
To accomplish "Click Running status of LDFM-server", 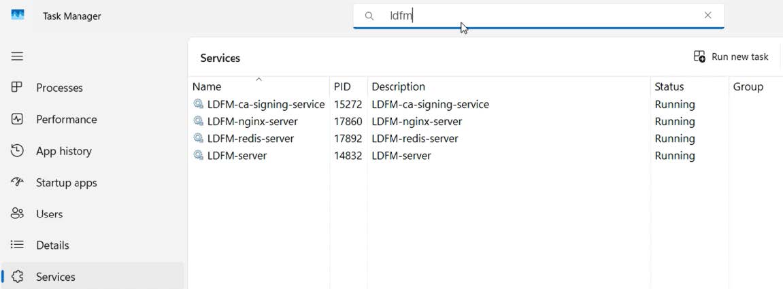I will 675,155.
